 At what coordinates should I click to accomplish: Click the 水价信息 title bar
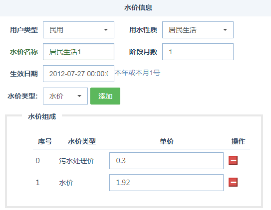(136, 8)
